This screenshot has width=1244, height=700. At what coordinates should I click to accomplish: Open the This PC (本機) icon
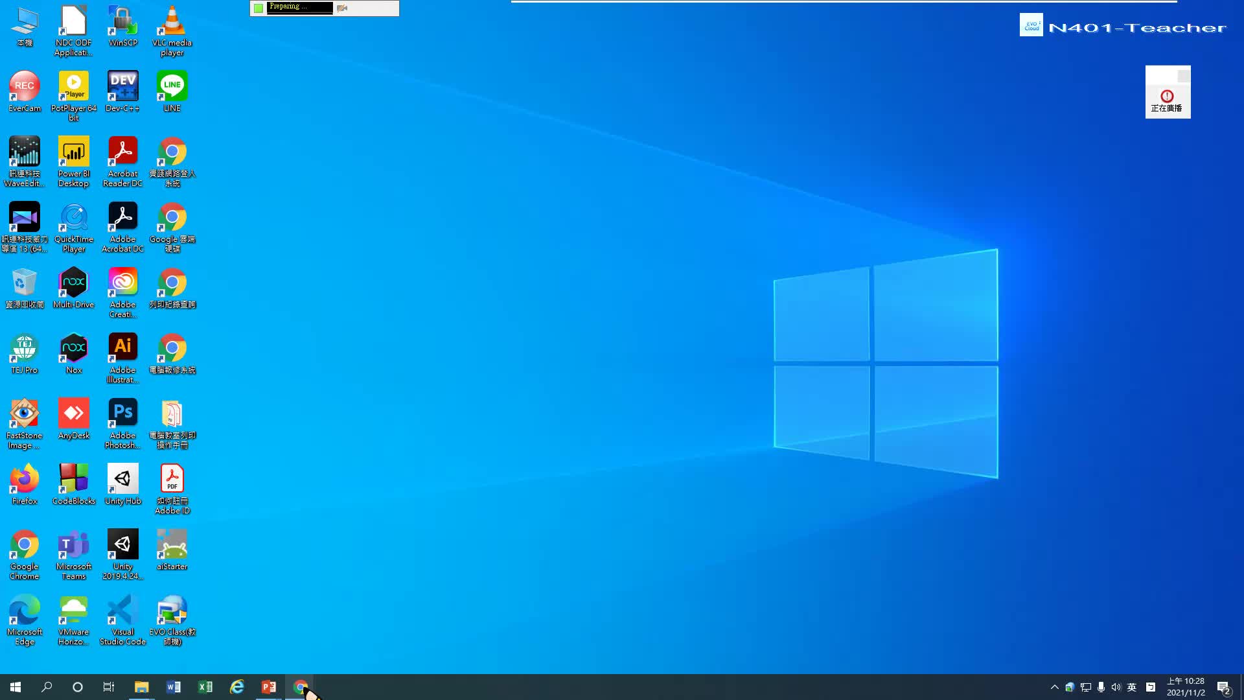coord(25,27)
